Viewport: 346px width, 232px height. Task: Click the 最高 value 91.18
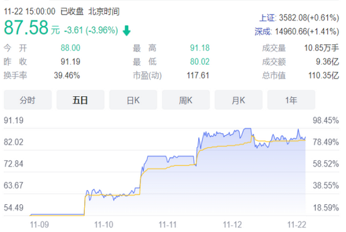point(199,48)
